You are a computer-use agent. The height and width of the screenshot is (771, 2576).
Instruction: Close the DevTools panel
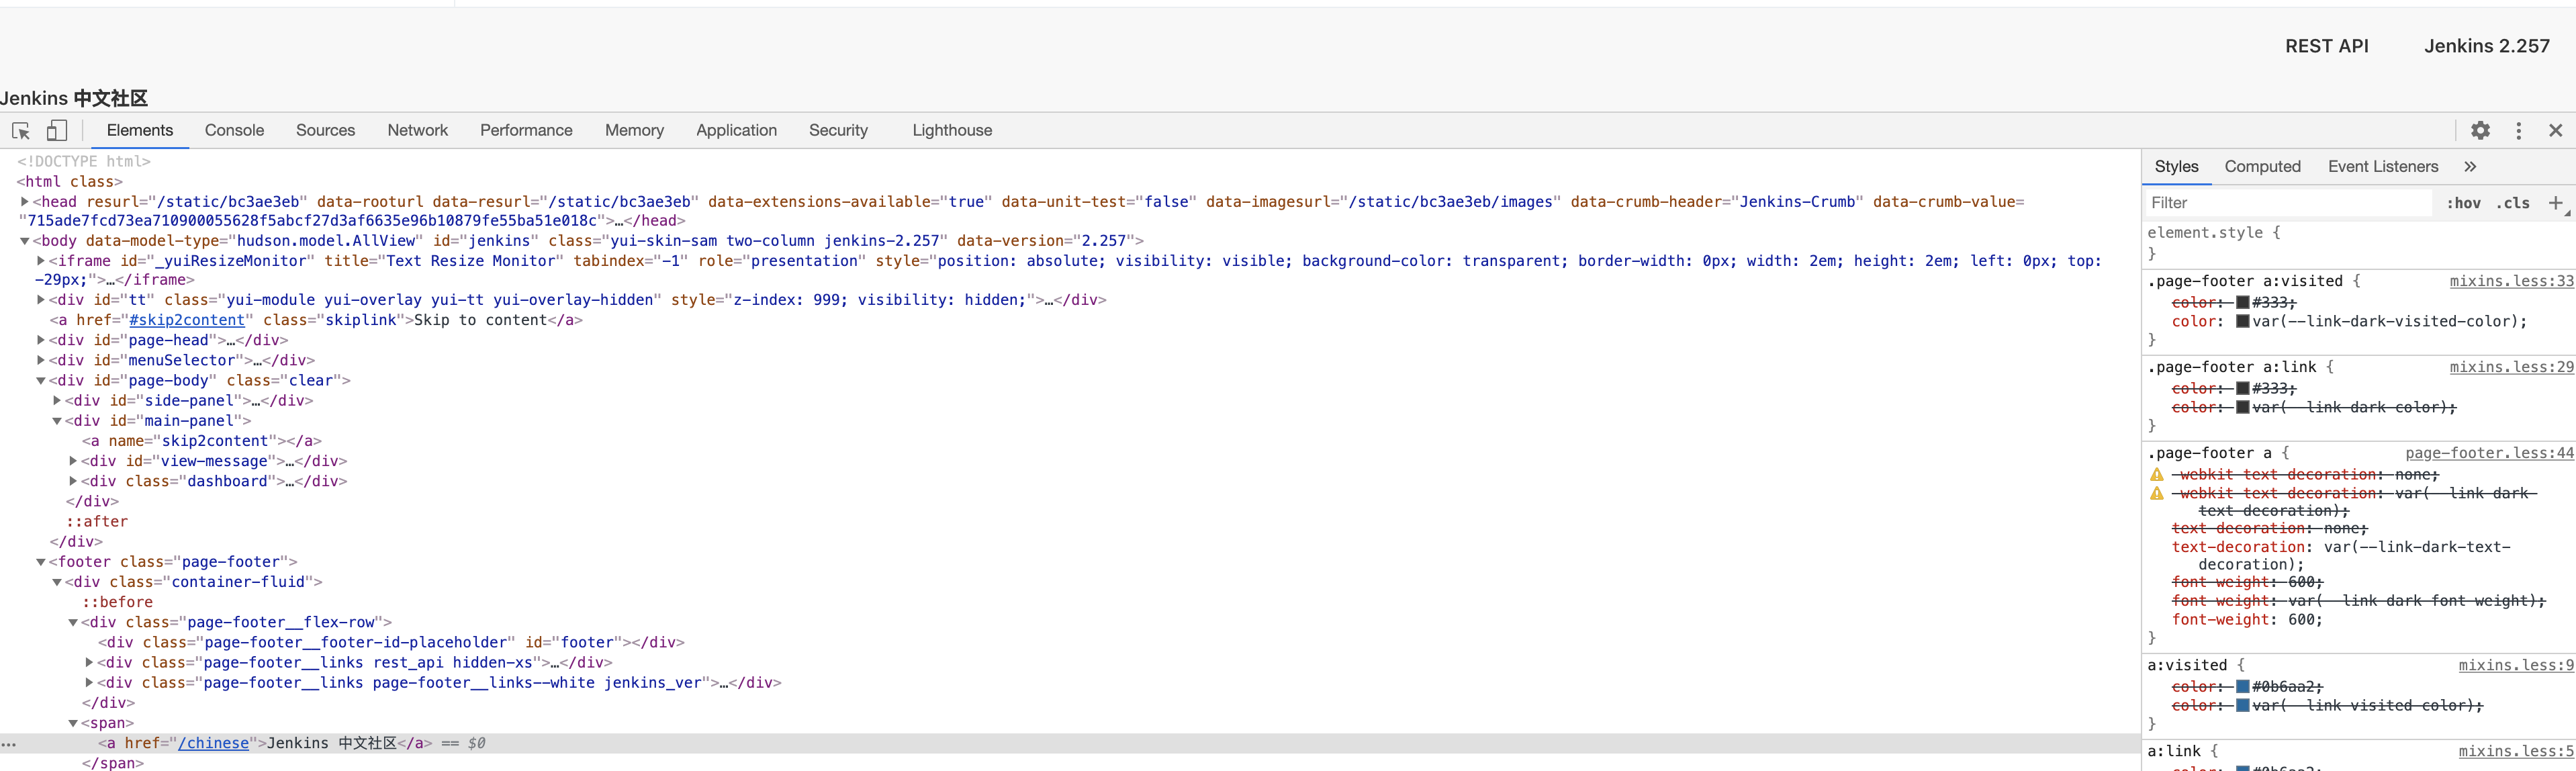(x=2555, y=131)
